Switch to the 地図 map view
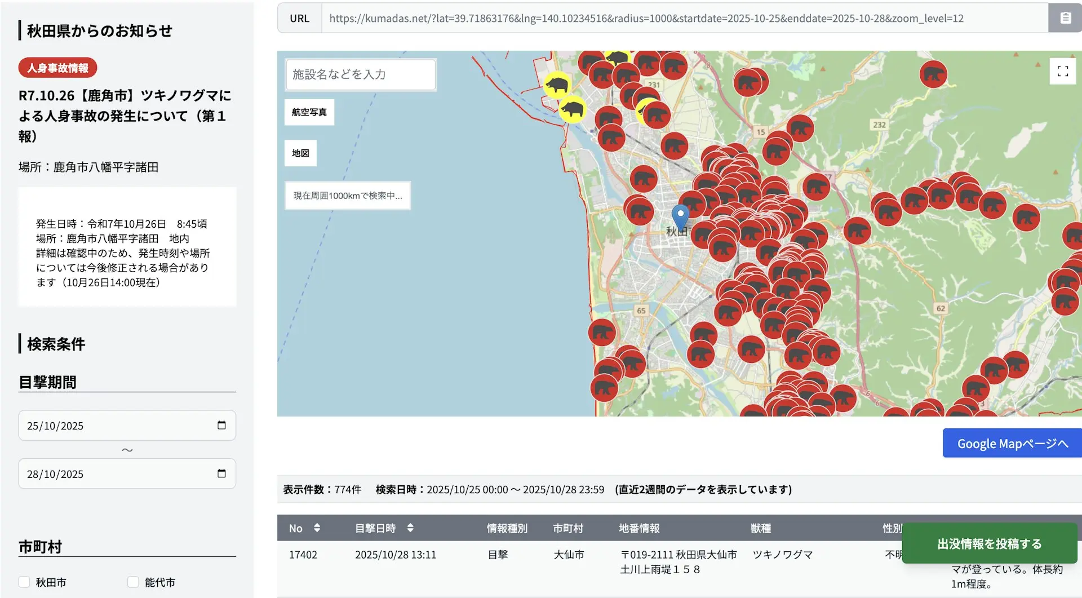This screenshot has width=1082, height=598. (x=300, y=153)
